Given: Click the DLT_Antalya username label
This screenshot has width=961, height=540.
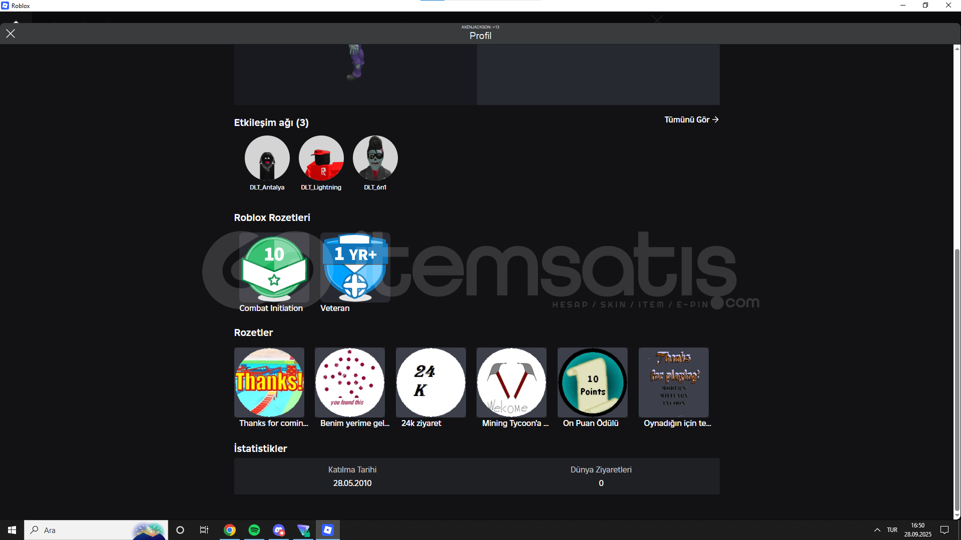Looking at the screenshot, I should pyautogui.click(x=267, y=187).
